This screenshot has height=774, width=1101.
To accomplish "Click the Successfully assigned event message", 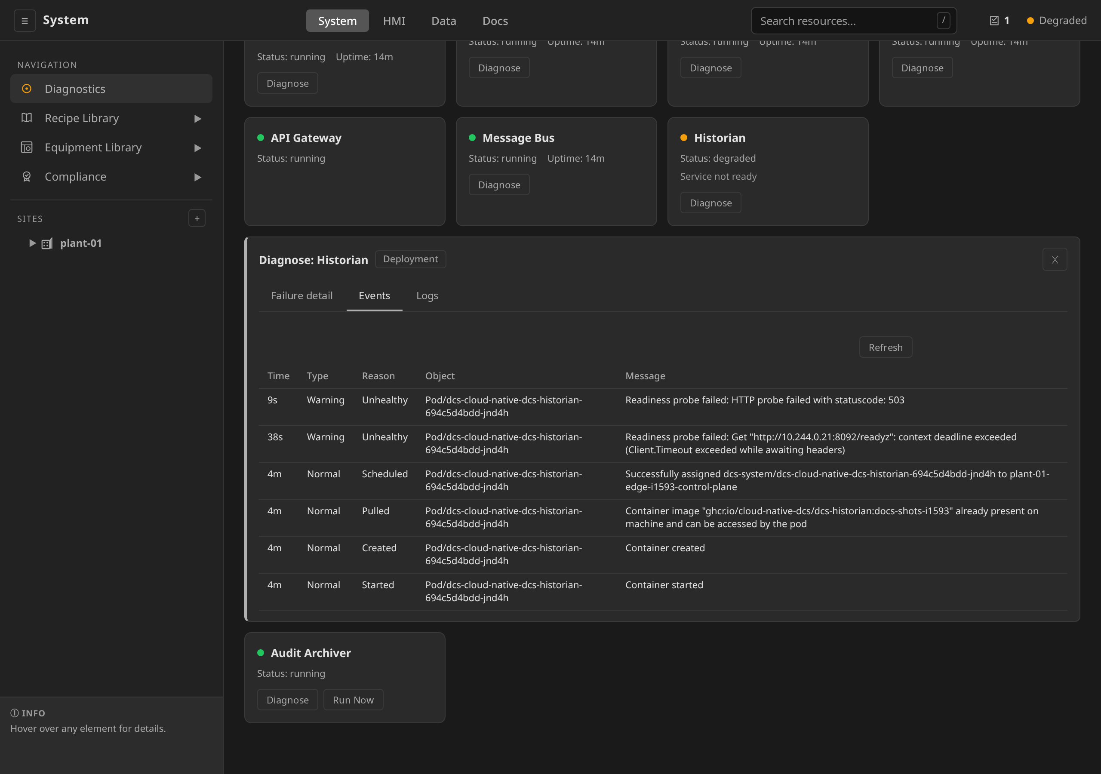I will 837,480.
